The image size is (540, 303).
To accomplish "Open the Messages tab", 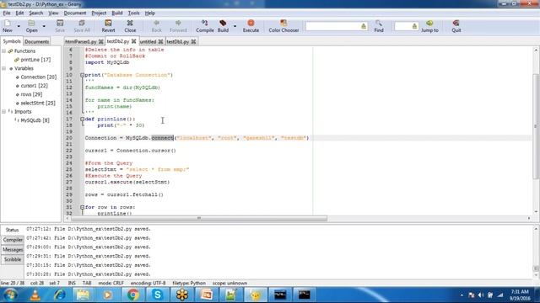I will 13,249.
